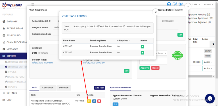Click the Scheduling calendar icon
Image resolution: width=218 pixels, height=106 pixels.
tap(4, 35)
